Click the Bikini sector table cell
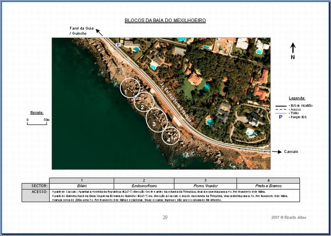Screen dimensions: 331x236 (x=81, y=186)
